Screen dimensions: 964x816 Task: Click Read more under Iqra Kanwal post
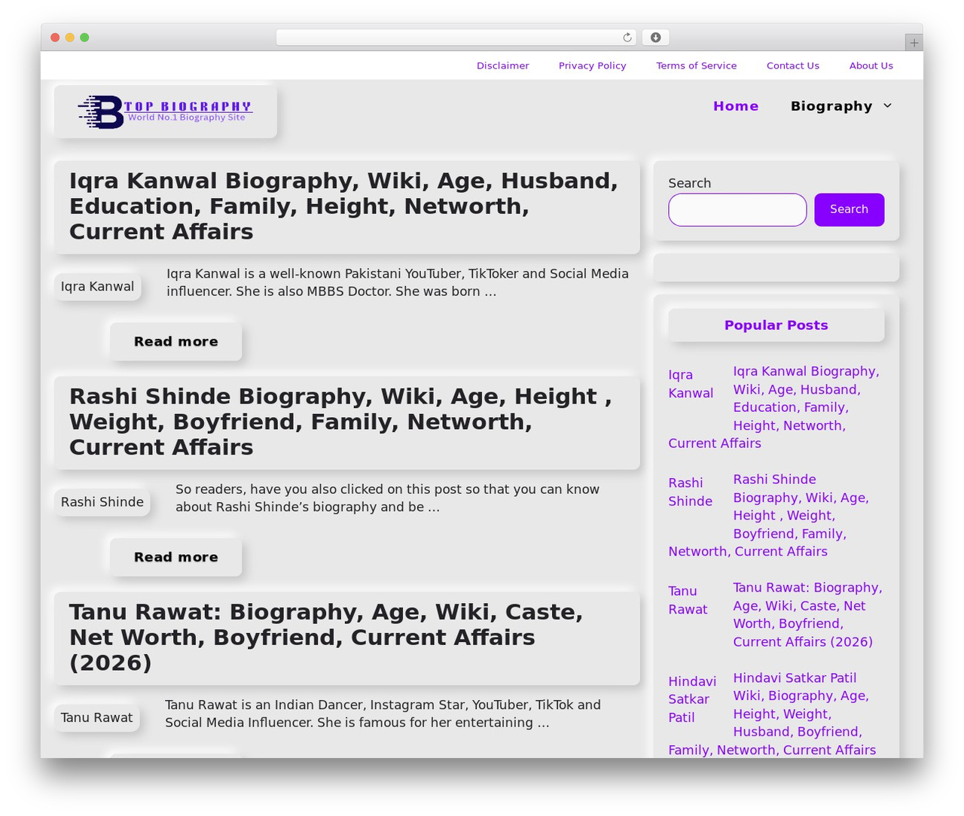176,342
